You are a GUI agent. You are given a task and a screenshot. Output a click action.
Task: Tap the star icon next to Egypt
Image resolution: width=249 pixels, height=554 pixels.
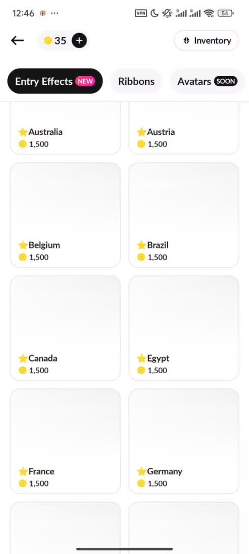(x=141, y=358)
